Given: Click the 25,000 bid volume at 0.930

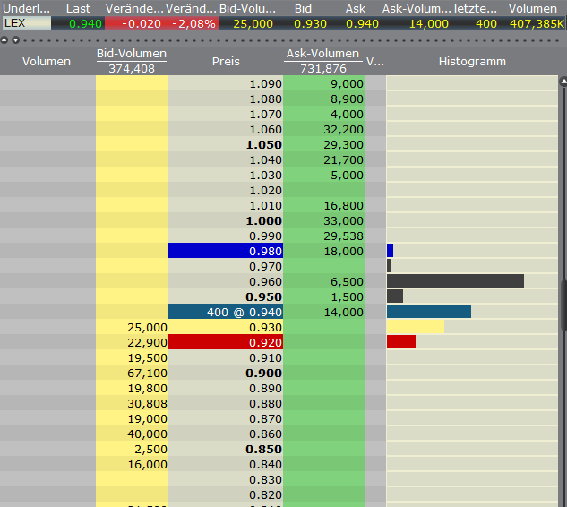Looking at the screenshot, I should point(132,327).
